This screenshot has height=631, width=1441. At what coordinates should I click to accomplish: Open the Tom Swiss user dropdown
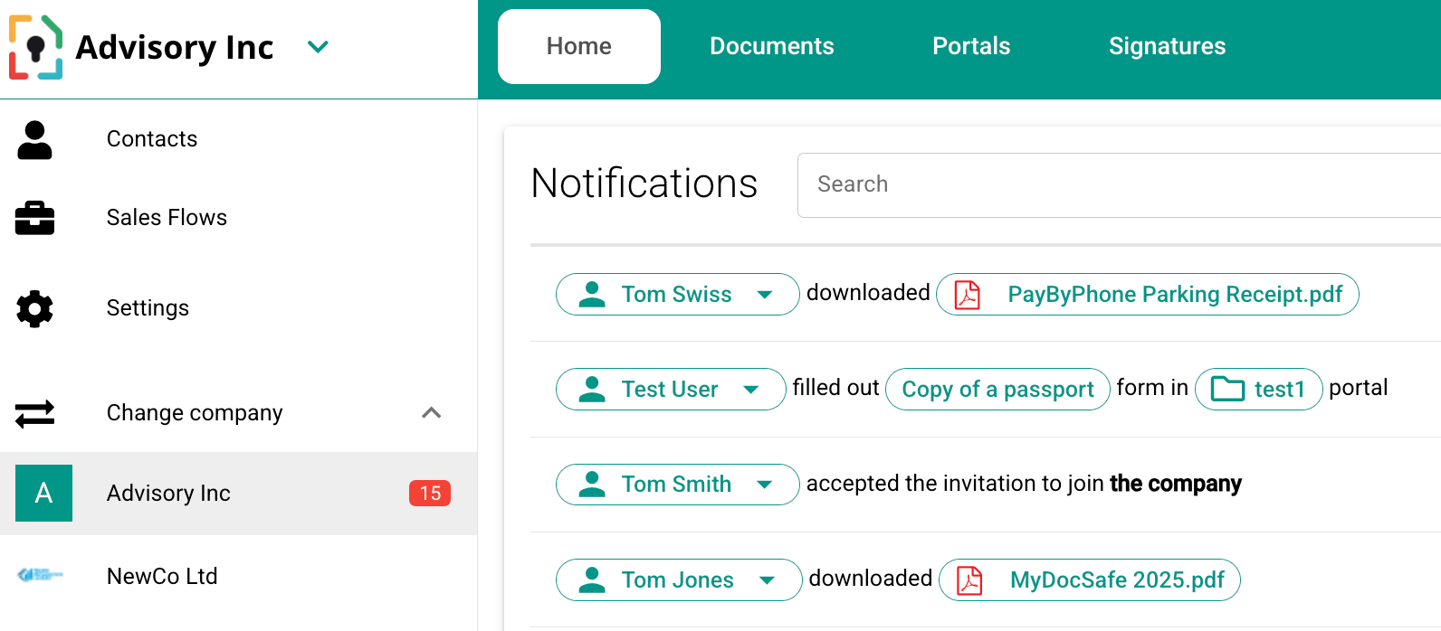coord(765,295)
